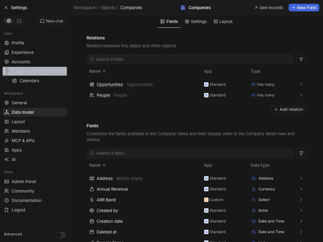
Task: Create a New Field
Action: (x=304, y=8)
